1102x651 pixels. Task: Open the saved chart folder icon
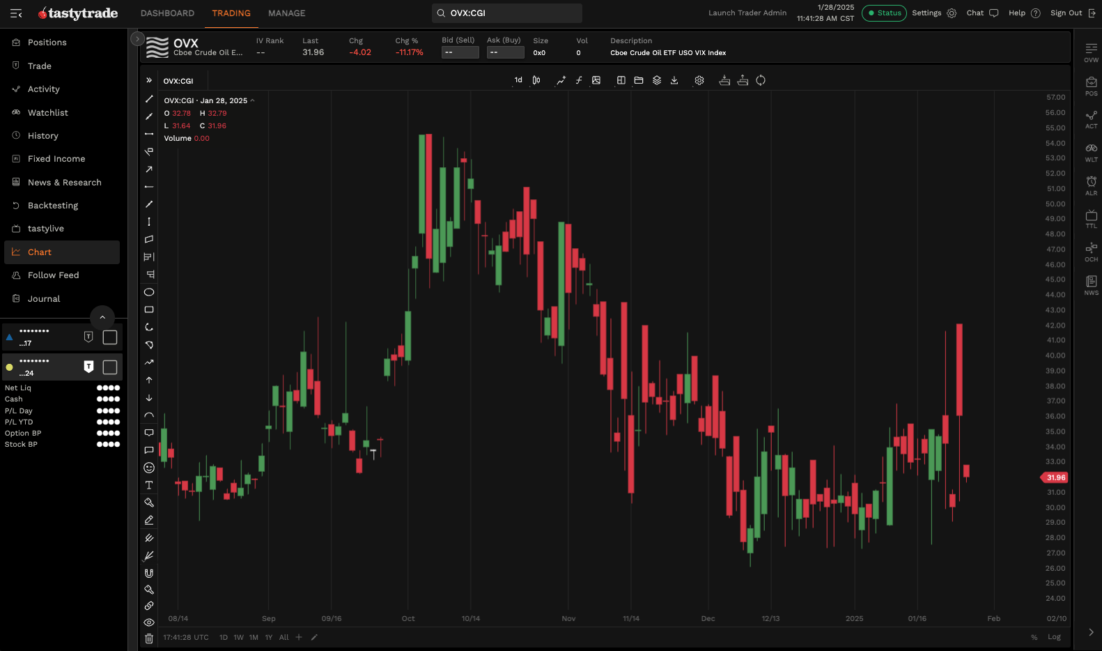[x=639, y=80]
